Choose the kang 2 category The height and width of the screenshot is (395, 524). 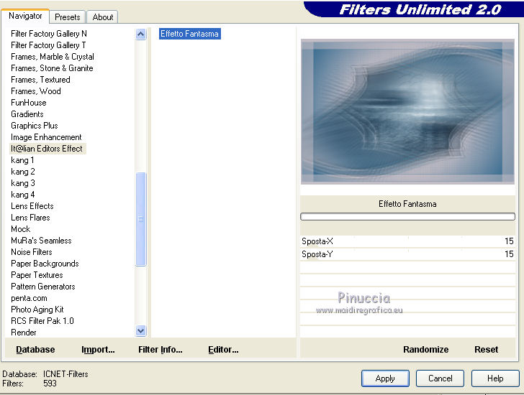(x=23, y=172)
